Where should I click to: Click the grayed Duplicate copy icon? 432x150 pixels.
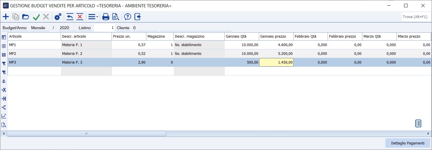click(16, 17)
